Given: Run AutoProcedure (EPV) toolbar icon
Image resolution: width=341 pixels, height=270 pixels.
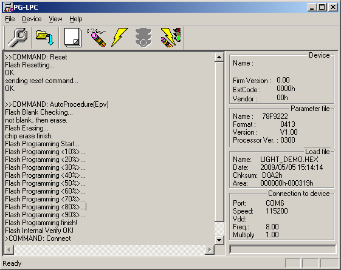Looking at the screenshot, I should click(x=171, y=38).
